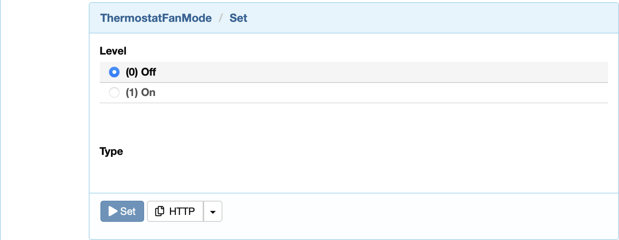This screenshot has width=619, height=240.
Task: Open the caret dropdown next to HTTP
Action: pyautogui.click(x=213, y=211)
